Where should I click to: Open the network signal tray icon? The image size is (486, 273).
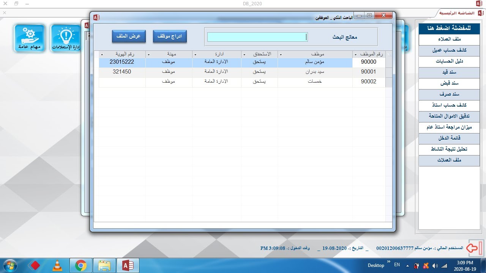tap(444, 265)
